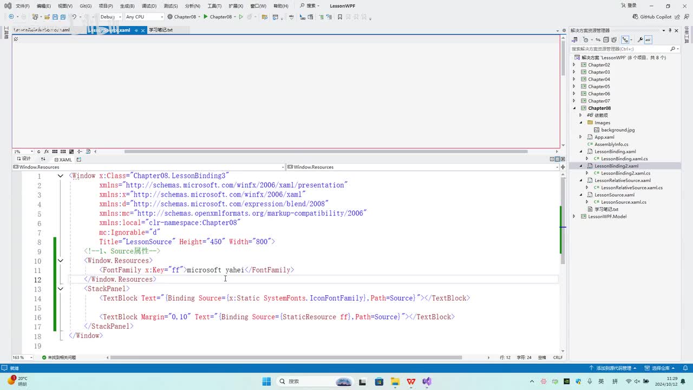Switch to the 设计 designer view tab
Screen dimensions: 693x390
pos(23,159)
